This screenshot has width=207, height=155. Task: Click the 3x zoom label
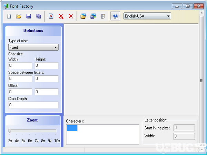(10, 141)
